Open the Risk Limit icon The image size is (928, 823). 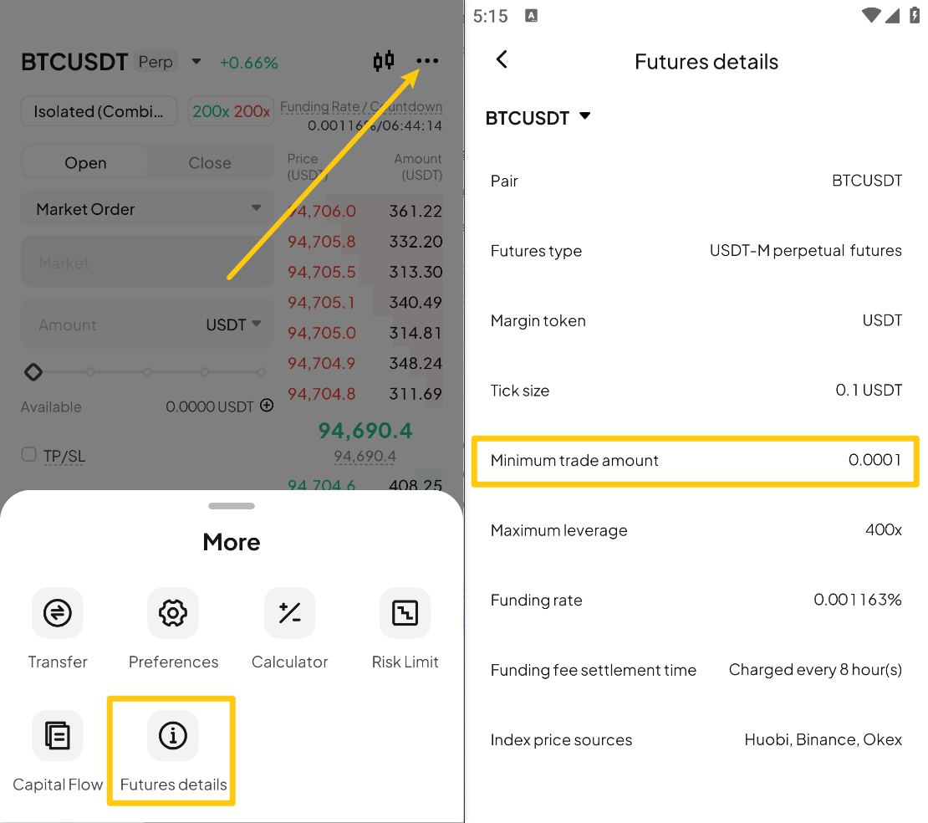(x=405, y=613)
